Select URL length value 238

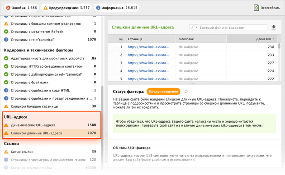click(x=271, y=47)
